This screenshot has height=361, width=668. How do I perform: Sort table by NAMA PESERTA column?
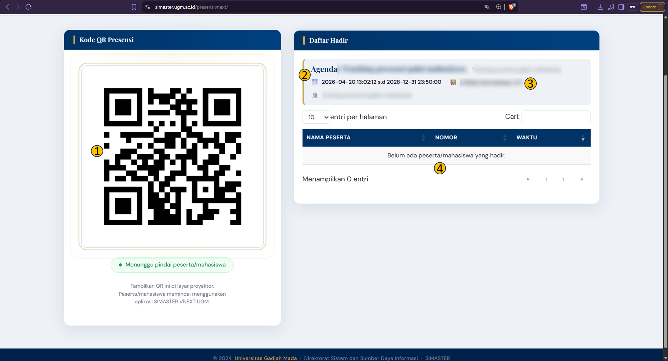click(x=329, y=138)
